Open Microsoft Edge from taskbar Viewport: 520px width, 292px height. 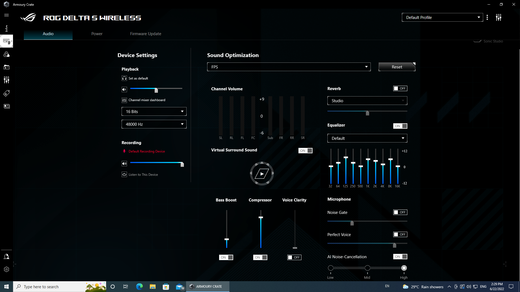[139, 287]
